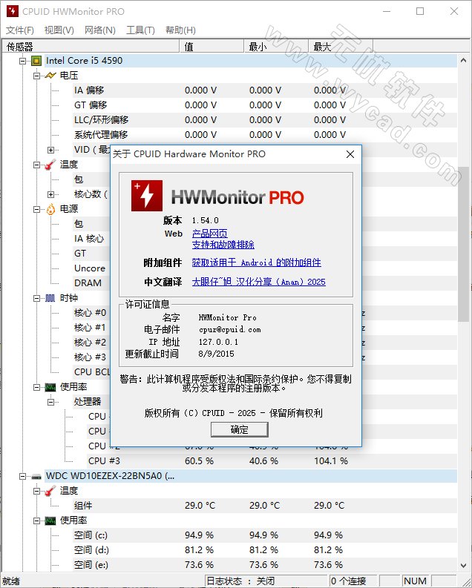The height and width of the screenshot is (588, 472).
Task: Expand the VID tree node
Action: [50, 150]
